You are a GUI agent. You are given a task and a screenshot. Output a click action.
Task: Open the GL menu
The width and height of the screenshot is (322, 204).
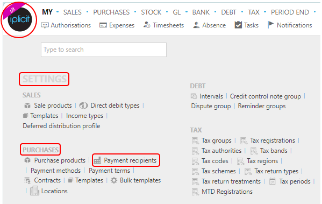point(177,12)
